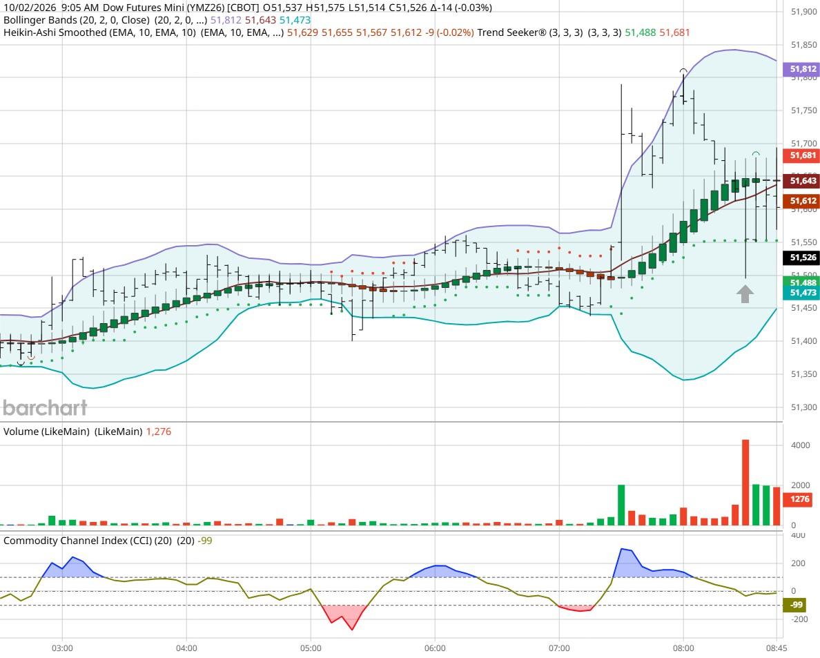Click the black 51,526 last price tag
This screenshot has width=820, height=658.
click(803, 258)
